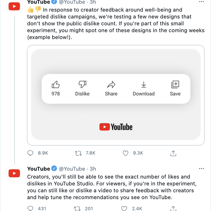This screenshot has width=211, height=211.
Task: Share the first tweet via share icon
Action: click(173, 153)
